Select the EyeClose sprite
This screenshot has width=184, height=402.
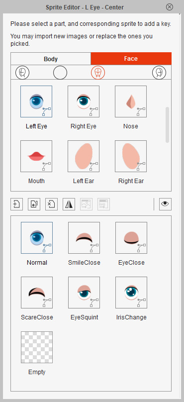tap(131, 238)
